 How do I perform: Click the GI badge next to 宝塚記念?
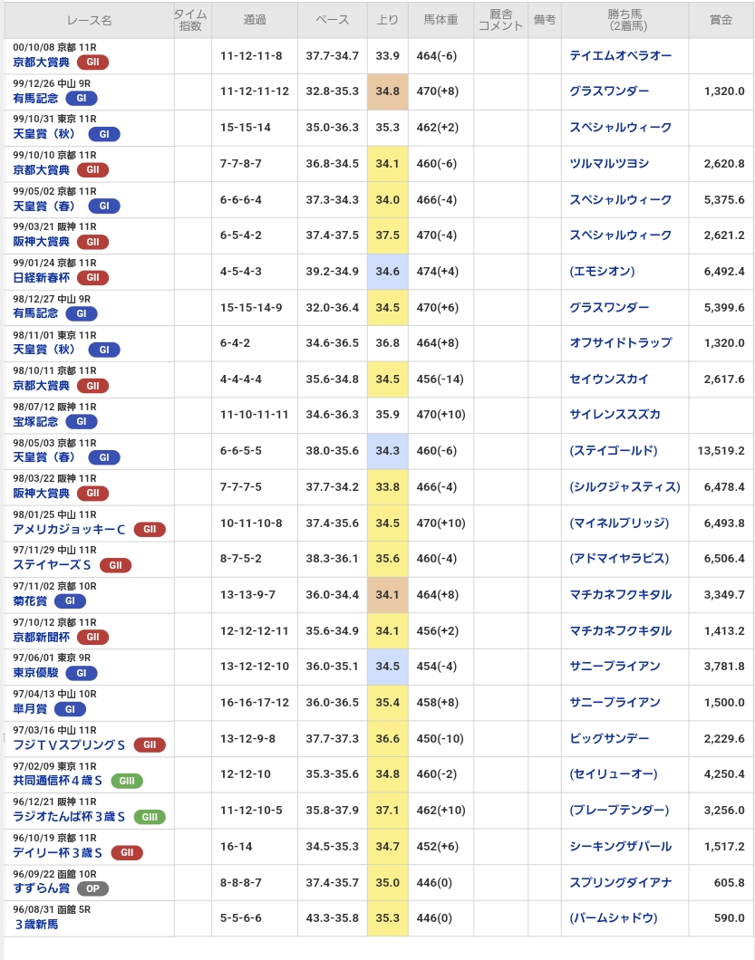tap(81, 422)
